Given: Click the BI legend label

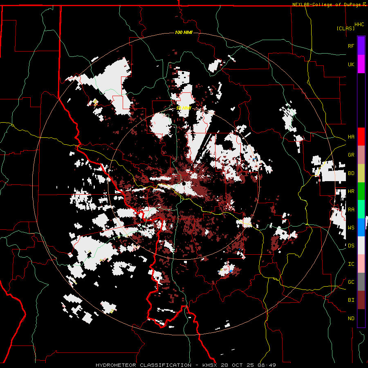Looking at the screenshot, I should (x=351, y=300).
